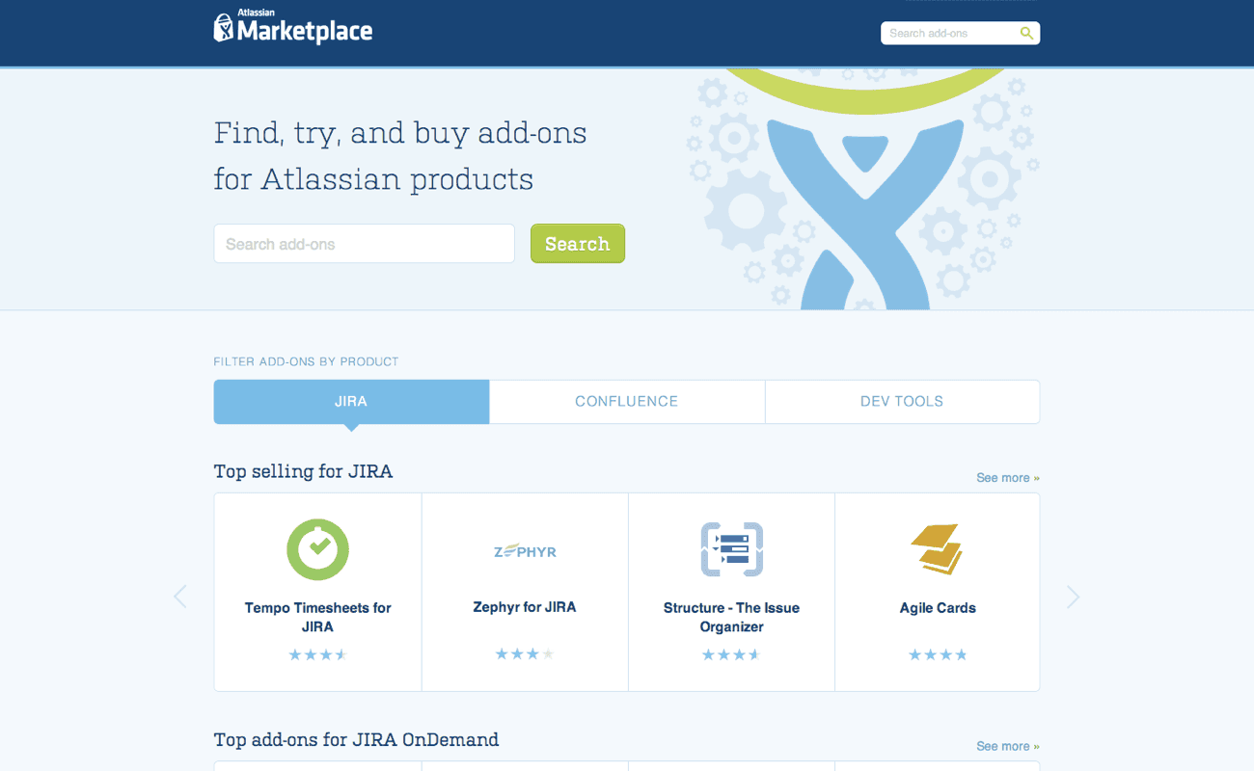Open Tempo Timesheets for JIRA title link
The height and width of the screenshot is (771, 1254).
[317, 617]
